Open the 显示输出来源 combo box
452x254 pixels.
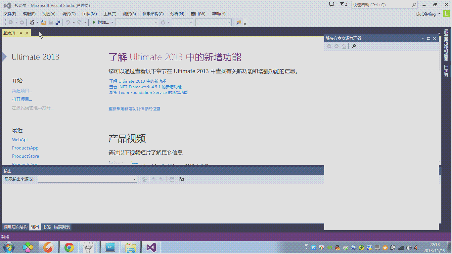(87, 179)
